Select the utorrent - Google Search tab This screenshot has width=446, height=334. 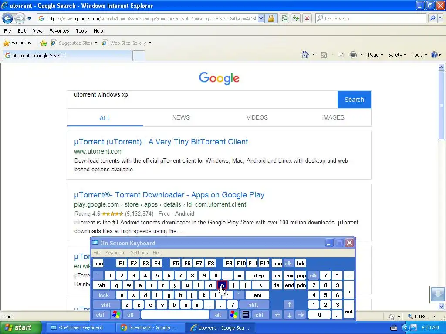coord(68,56)
